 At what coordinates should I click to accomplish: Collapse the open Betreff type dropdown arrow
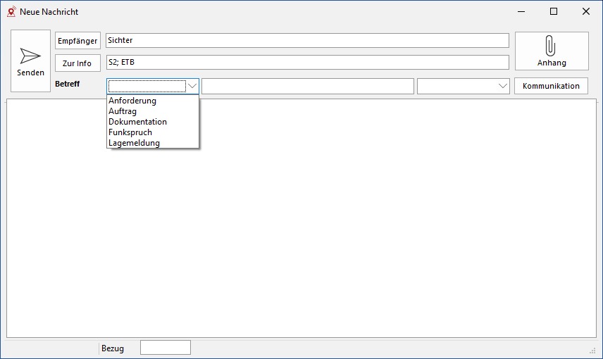point(192,86)
